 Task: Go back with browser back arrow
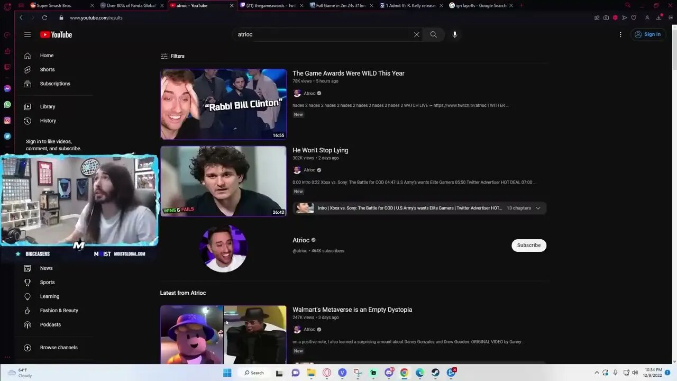pyautogui.click(x=21, y=17)
